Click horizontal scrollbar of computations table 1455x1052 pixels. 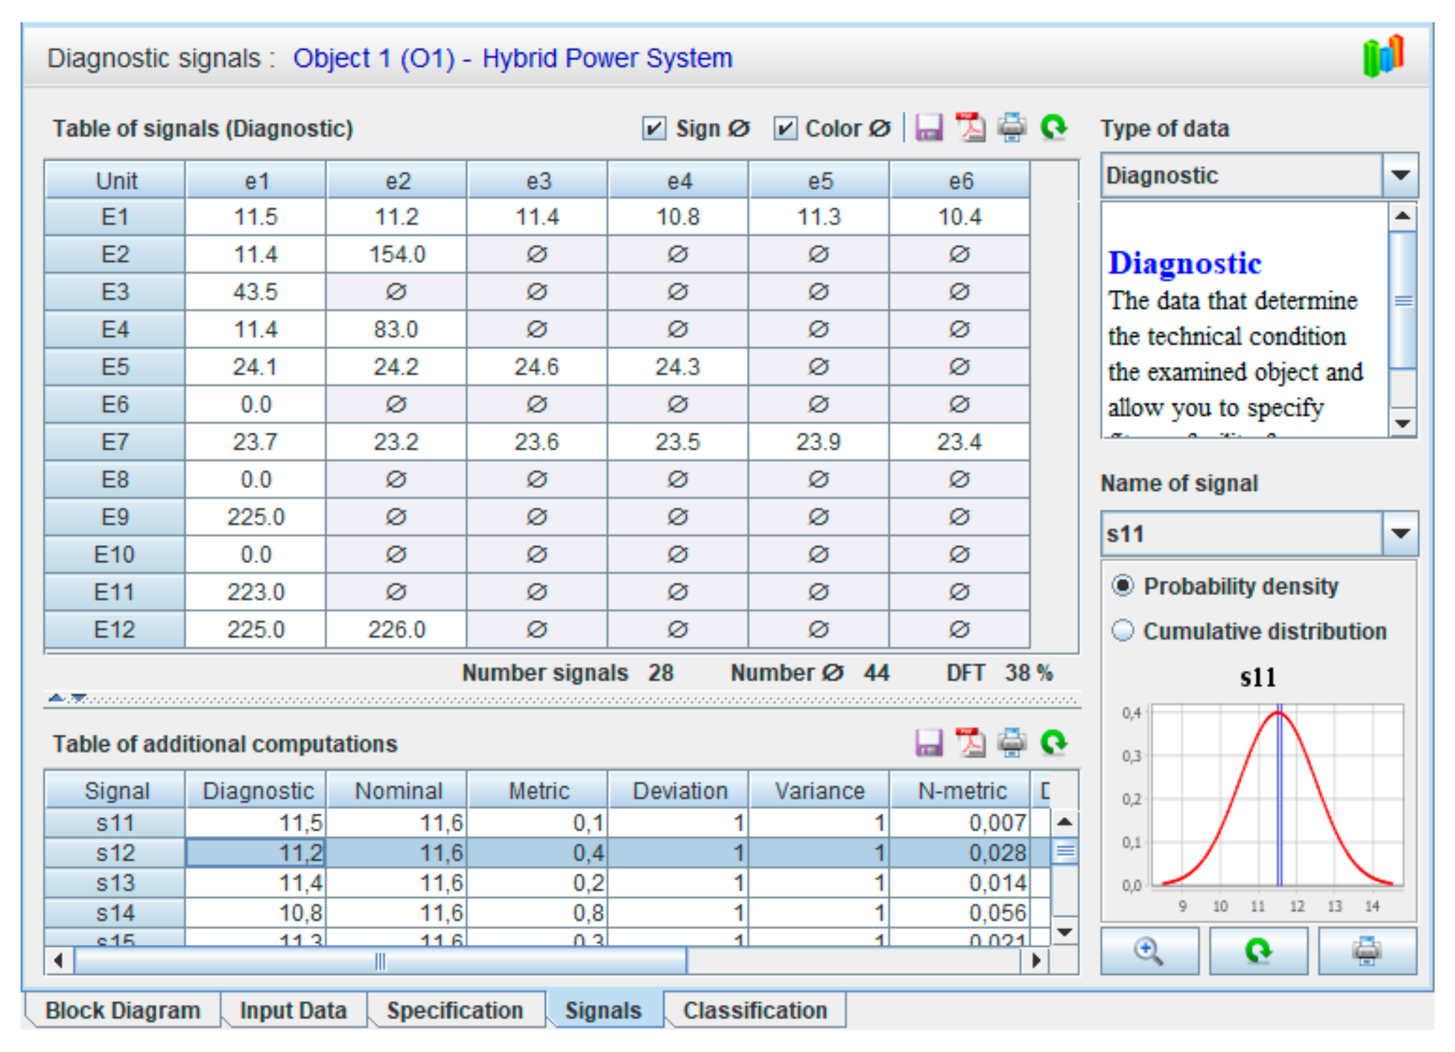tap(380, 961)
